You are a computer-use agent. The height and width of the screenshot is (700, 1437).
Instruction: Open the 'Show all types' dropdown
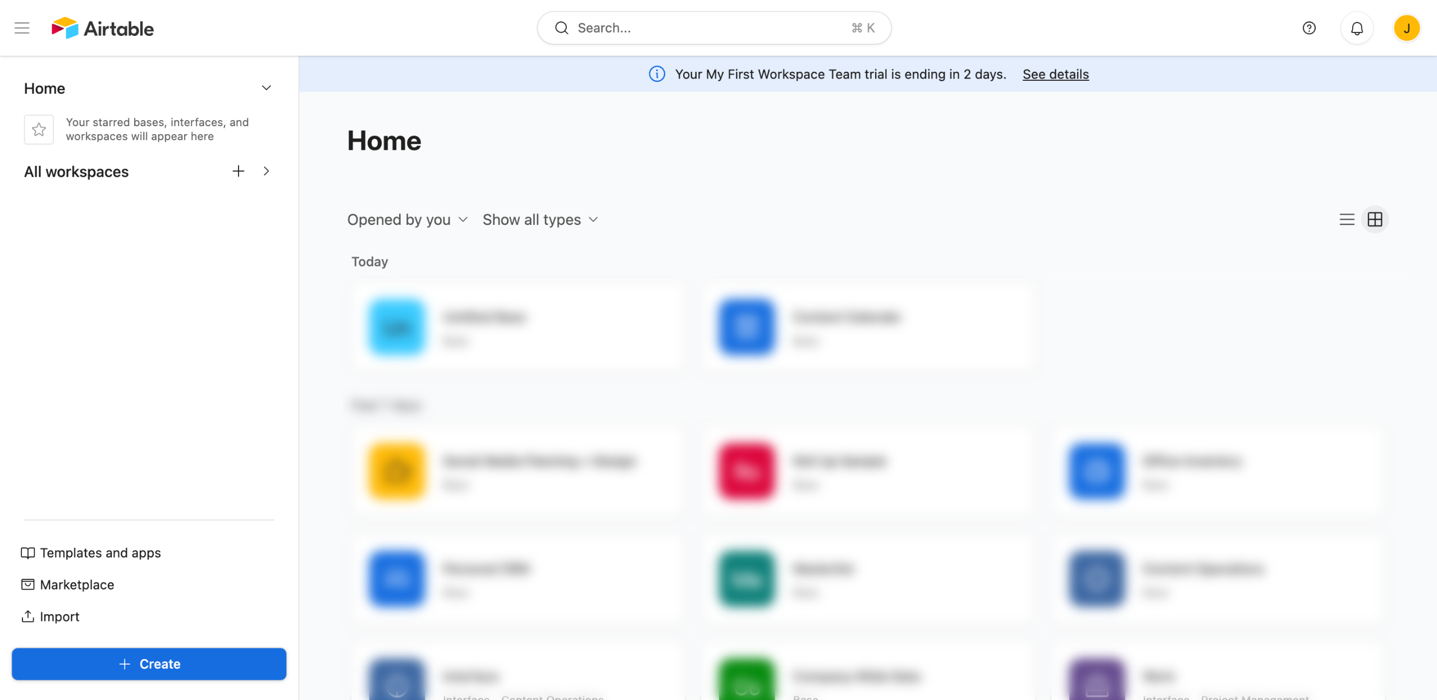pyautogui.click(x=540, y=219)
